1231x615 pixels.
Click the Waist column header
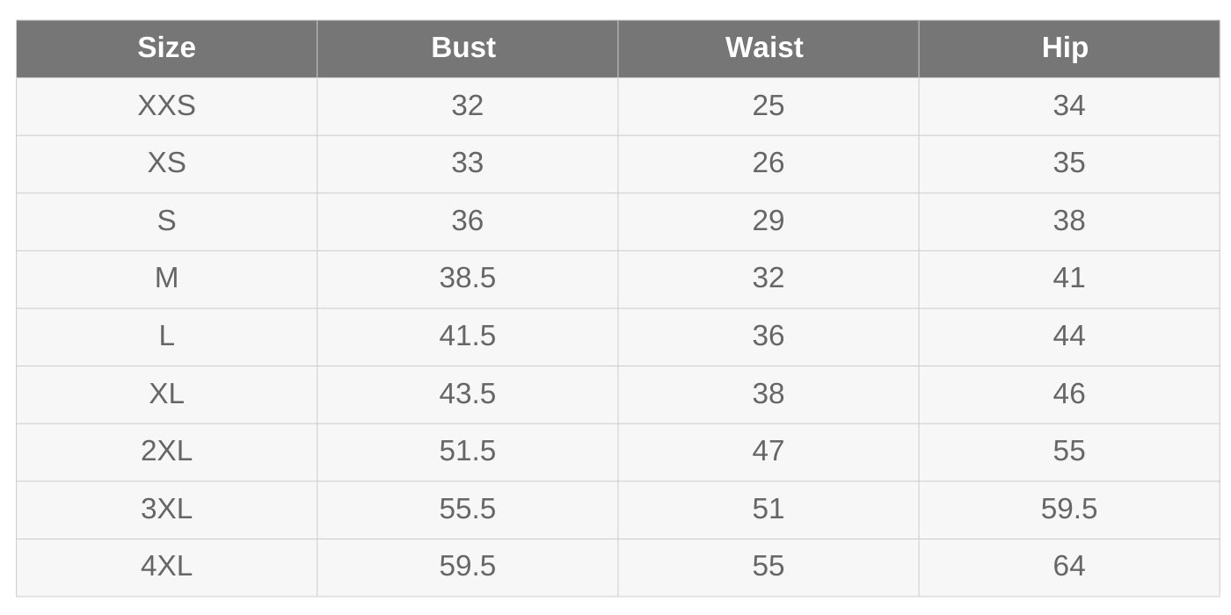(x=764, y=48)
